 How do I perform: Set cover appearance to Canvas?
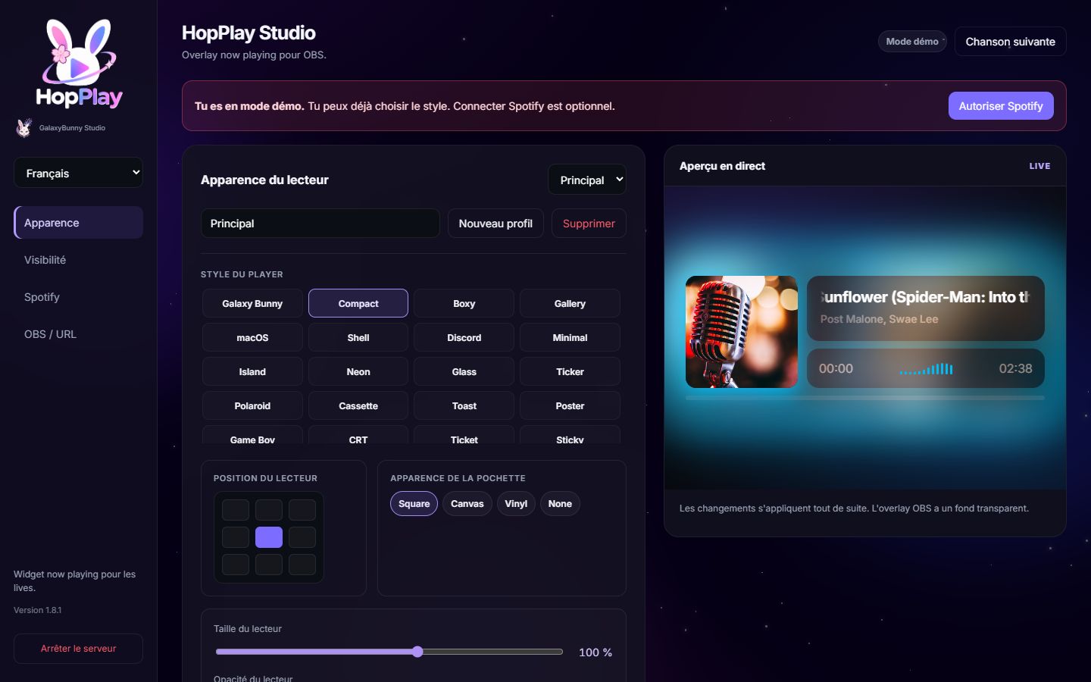pos(467,504)
